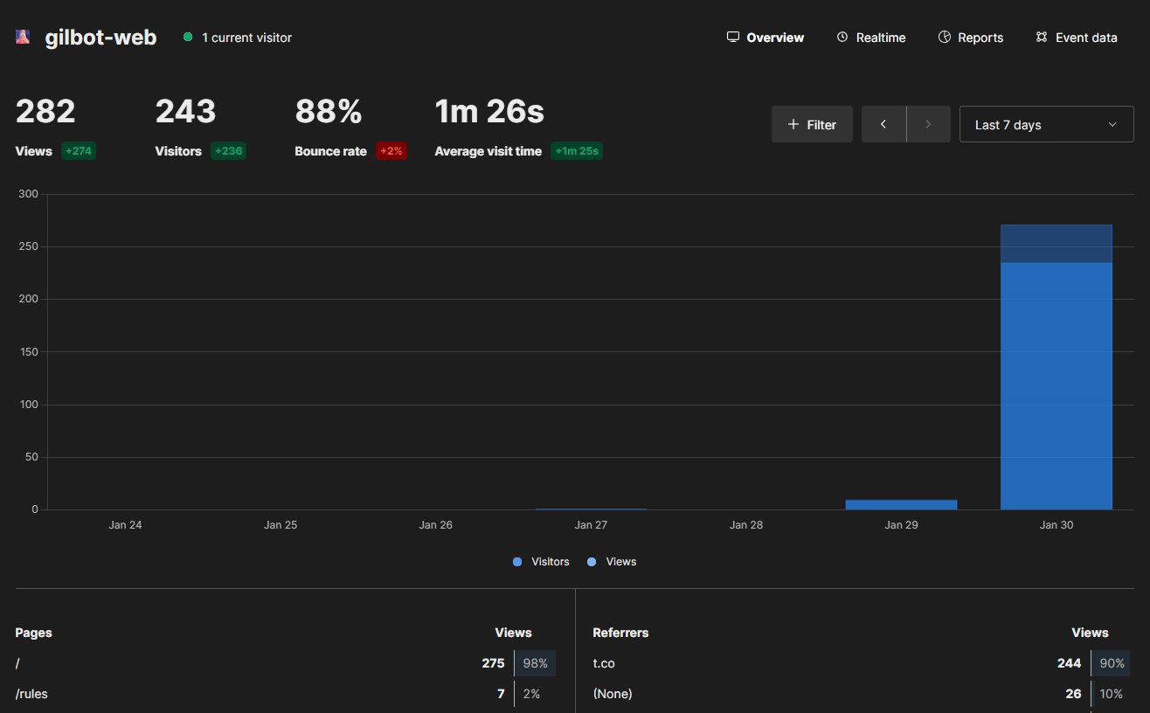The width and height of the screenshot is (1150, 713).
Task: Expand the Views +274 delta badge
Action: point(79,150)
